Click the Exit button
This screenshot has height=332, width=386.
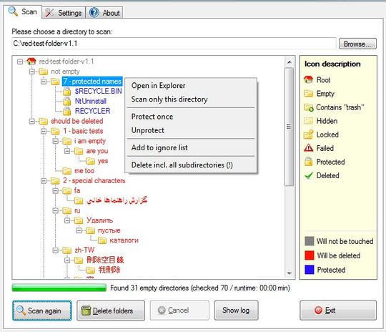coord(338,311)
